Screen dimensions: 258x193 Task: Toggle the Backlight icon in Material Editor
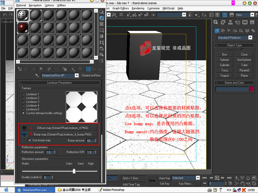[x=102, y=18]
